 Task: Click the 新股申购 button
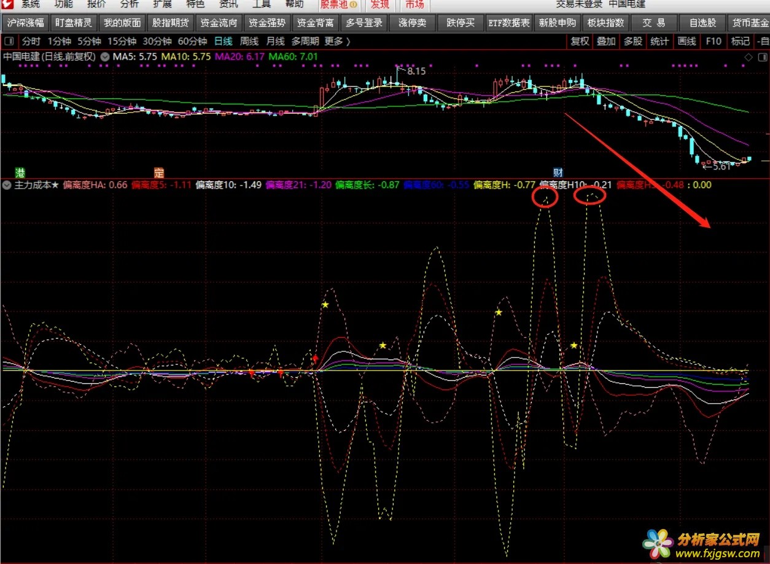[x=558, y=23]
